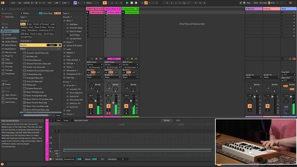Clear the filter results with Clear button
This screenshot has height=167, width=297.
click(52, 45)
